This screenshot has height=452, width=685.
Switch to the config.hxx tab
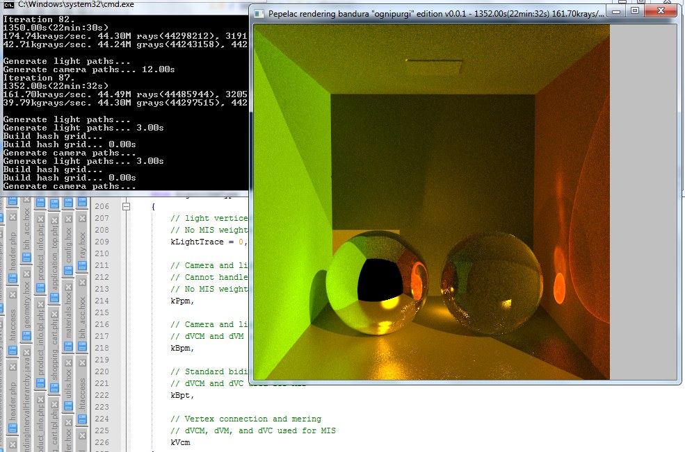coord(68,243)
